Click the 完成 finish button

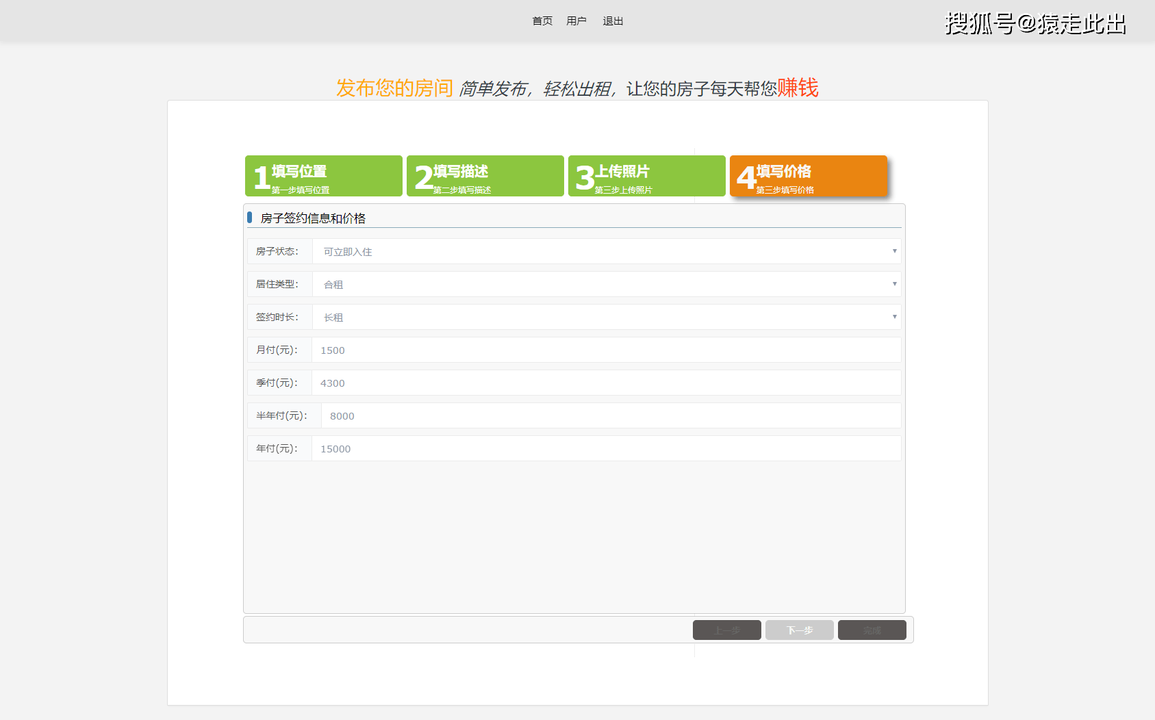pyautogui.click(x=872, y=630)
